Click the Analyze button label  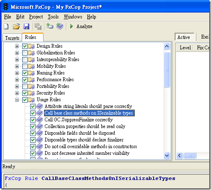[x=84, y=26]
